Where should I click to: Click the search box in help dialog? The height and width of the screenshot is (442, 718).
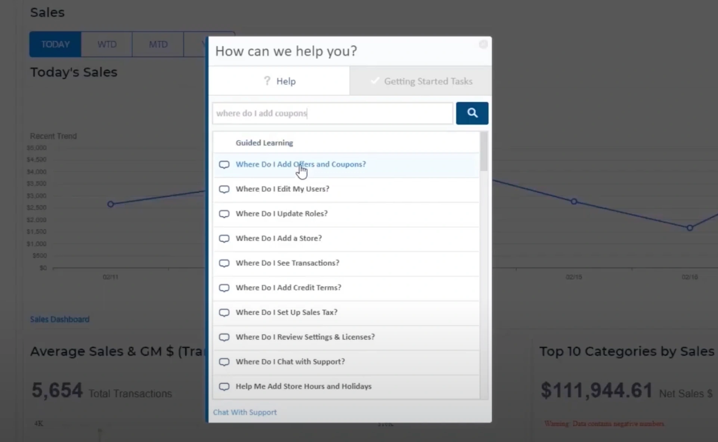pyautogui.click(x=332, y=113)
